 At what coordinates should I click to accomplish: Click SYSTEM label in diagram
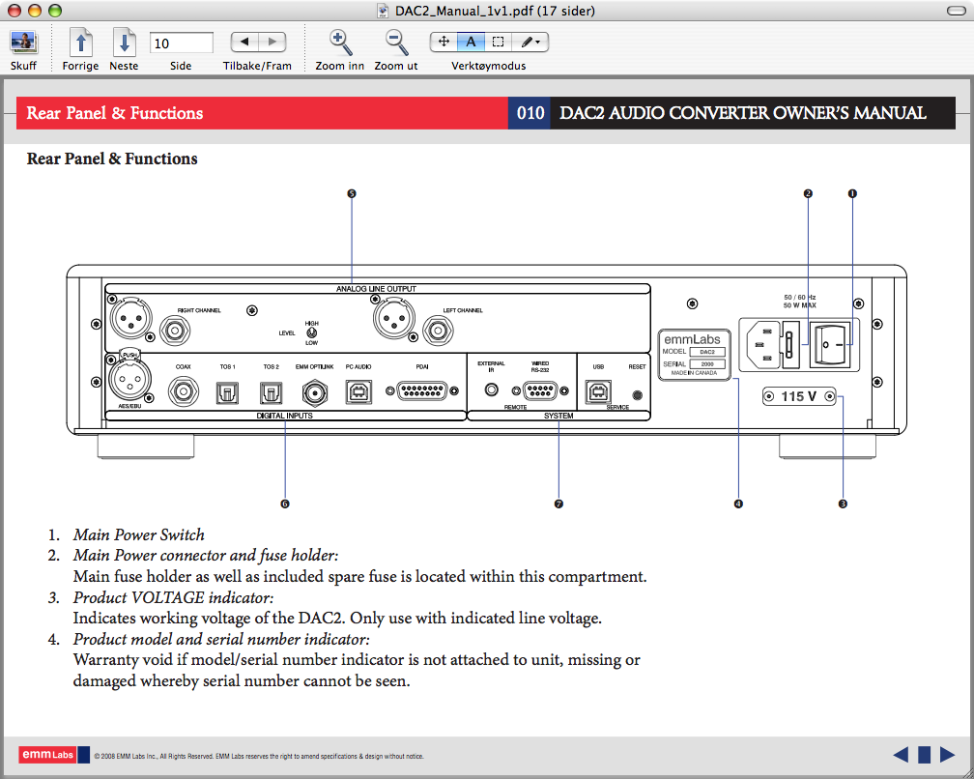coord(559,416)
